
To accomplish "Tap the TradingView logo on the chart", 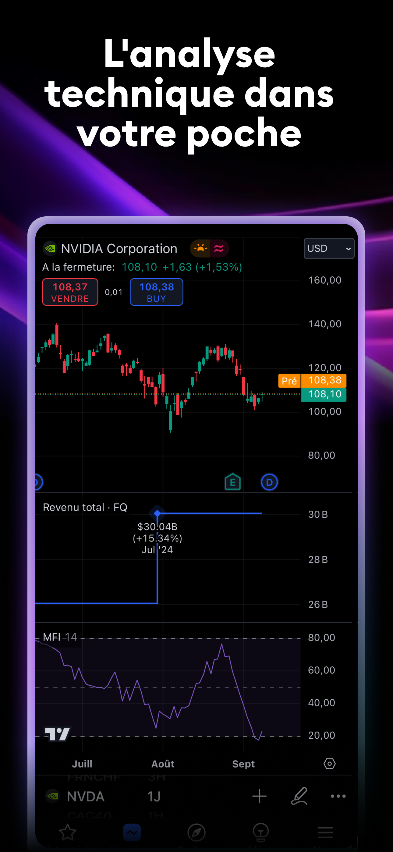I will click(x=57, y=734).
